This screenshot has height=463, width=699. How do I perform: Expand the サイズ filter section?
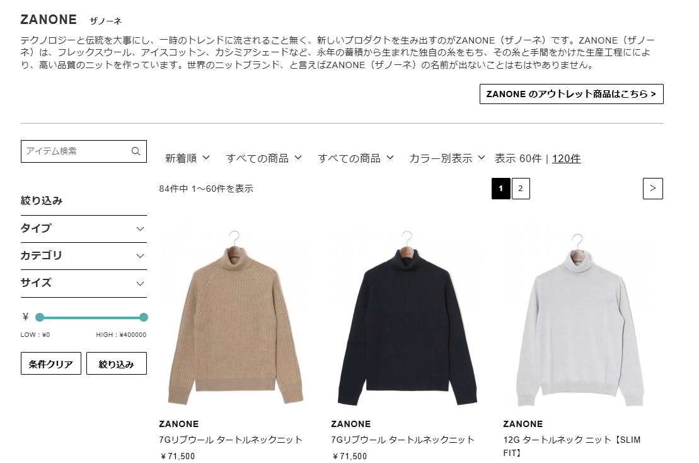[83, 283]
